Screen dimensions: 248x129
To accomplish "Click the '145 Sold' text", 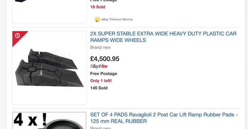I will click(x=99, y=88).
